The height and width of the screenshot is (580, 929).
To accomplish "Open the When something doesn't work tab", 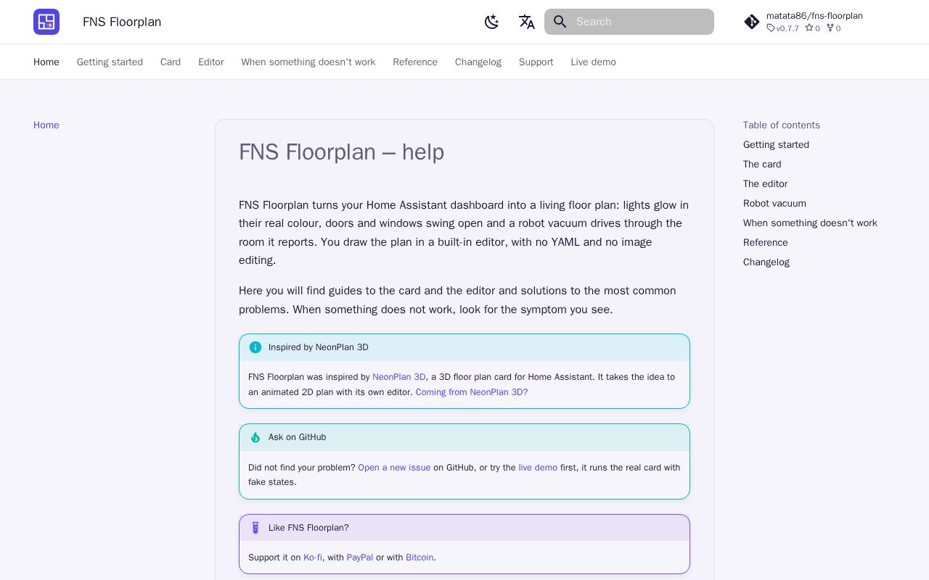I will [x=308, y=62].
